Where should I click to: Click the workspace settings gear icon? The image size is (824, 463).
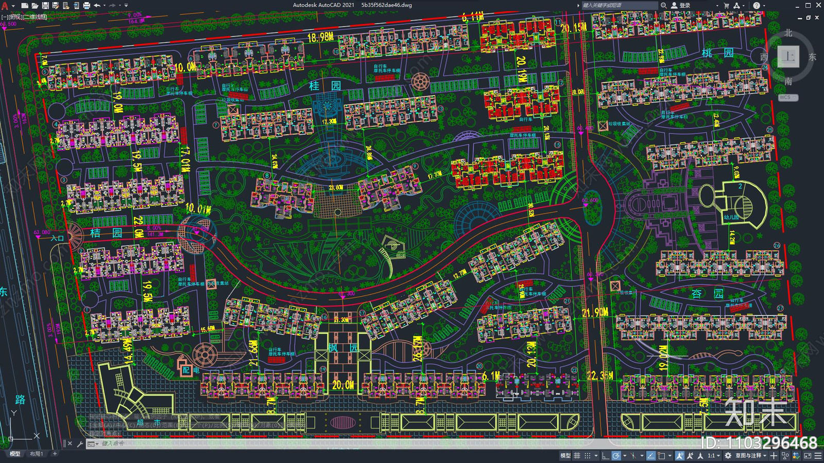(x=728, y=455)
